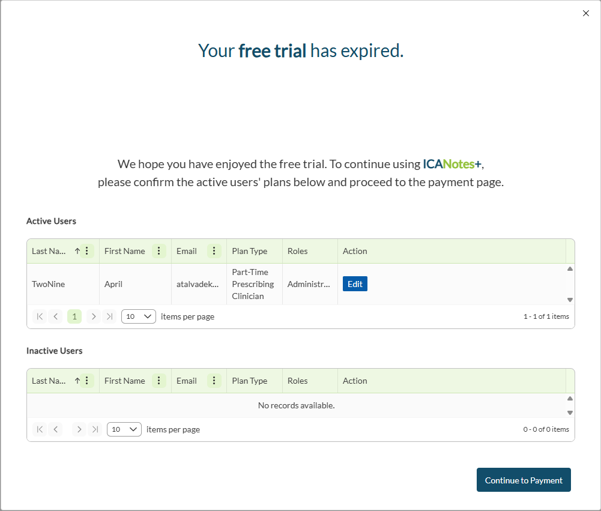Image resolution: width=601 pixels, height=511 pixels.
Task: Open Last Name column menu in Inactive Users
Action: pos(87,380)
